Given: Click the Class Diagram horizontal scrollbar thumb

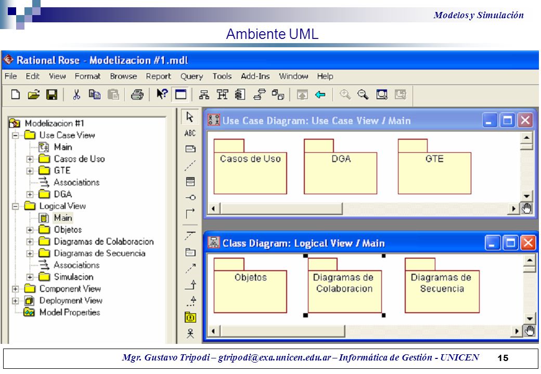Looking at the screenshot, I should click(x=282, y=331).
